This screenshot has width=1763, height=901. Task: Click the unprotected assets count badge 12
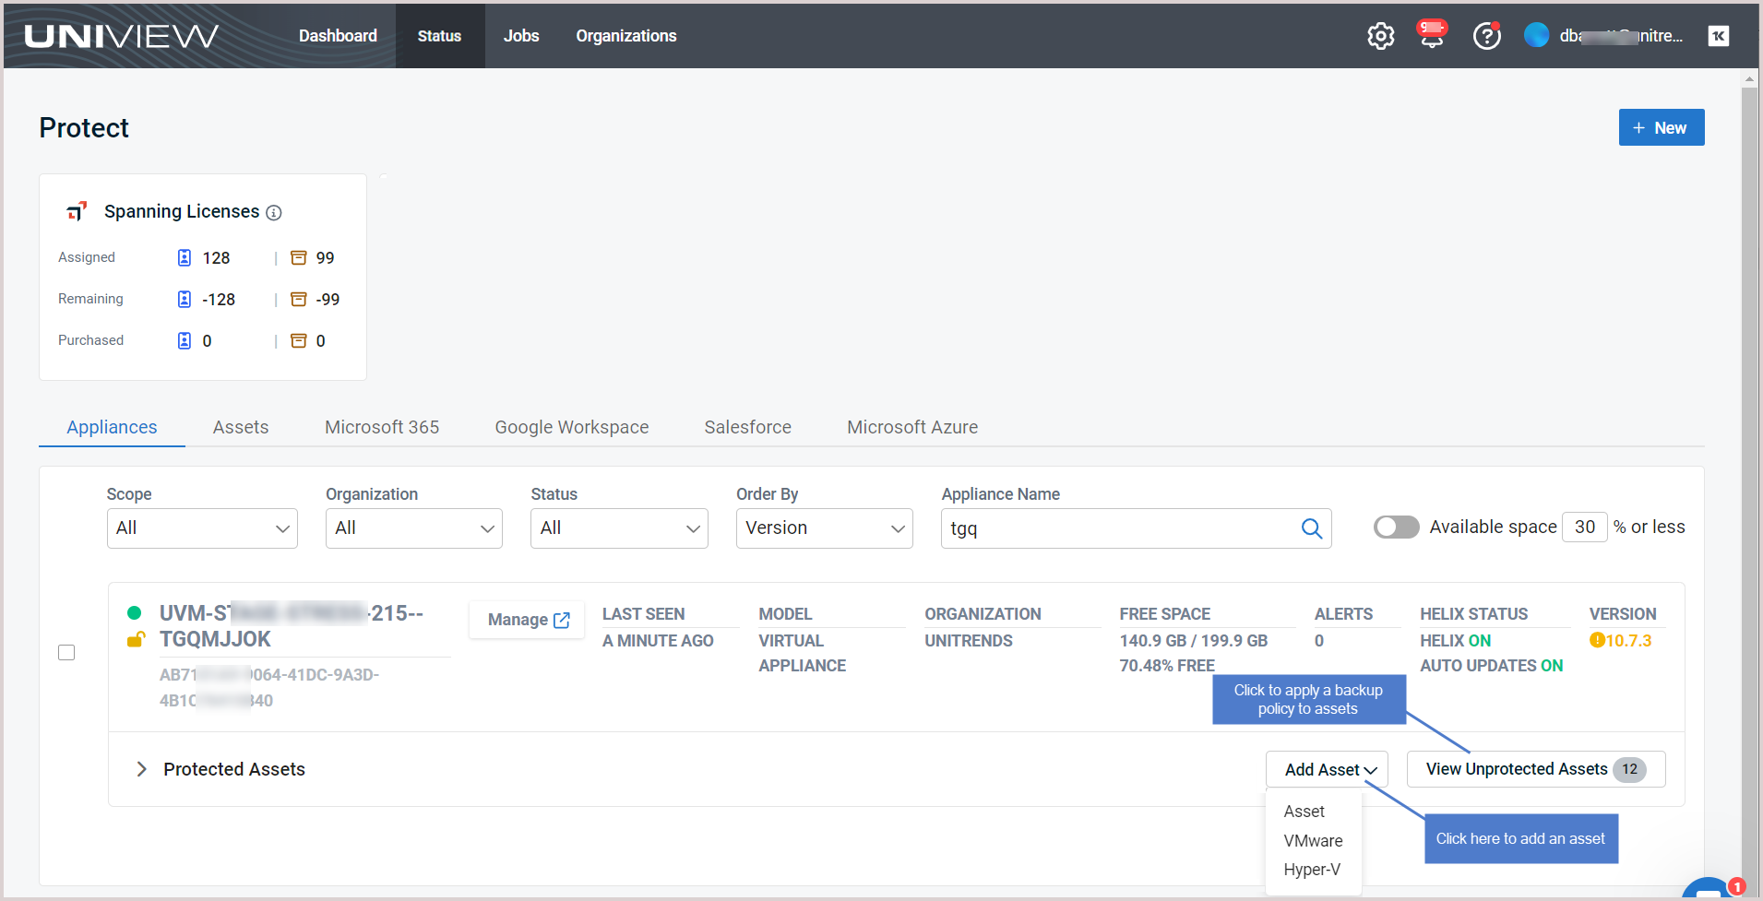[x=1630, y=769]
